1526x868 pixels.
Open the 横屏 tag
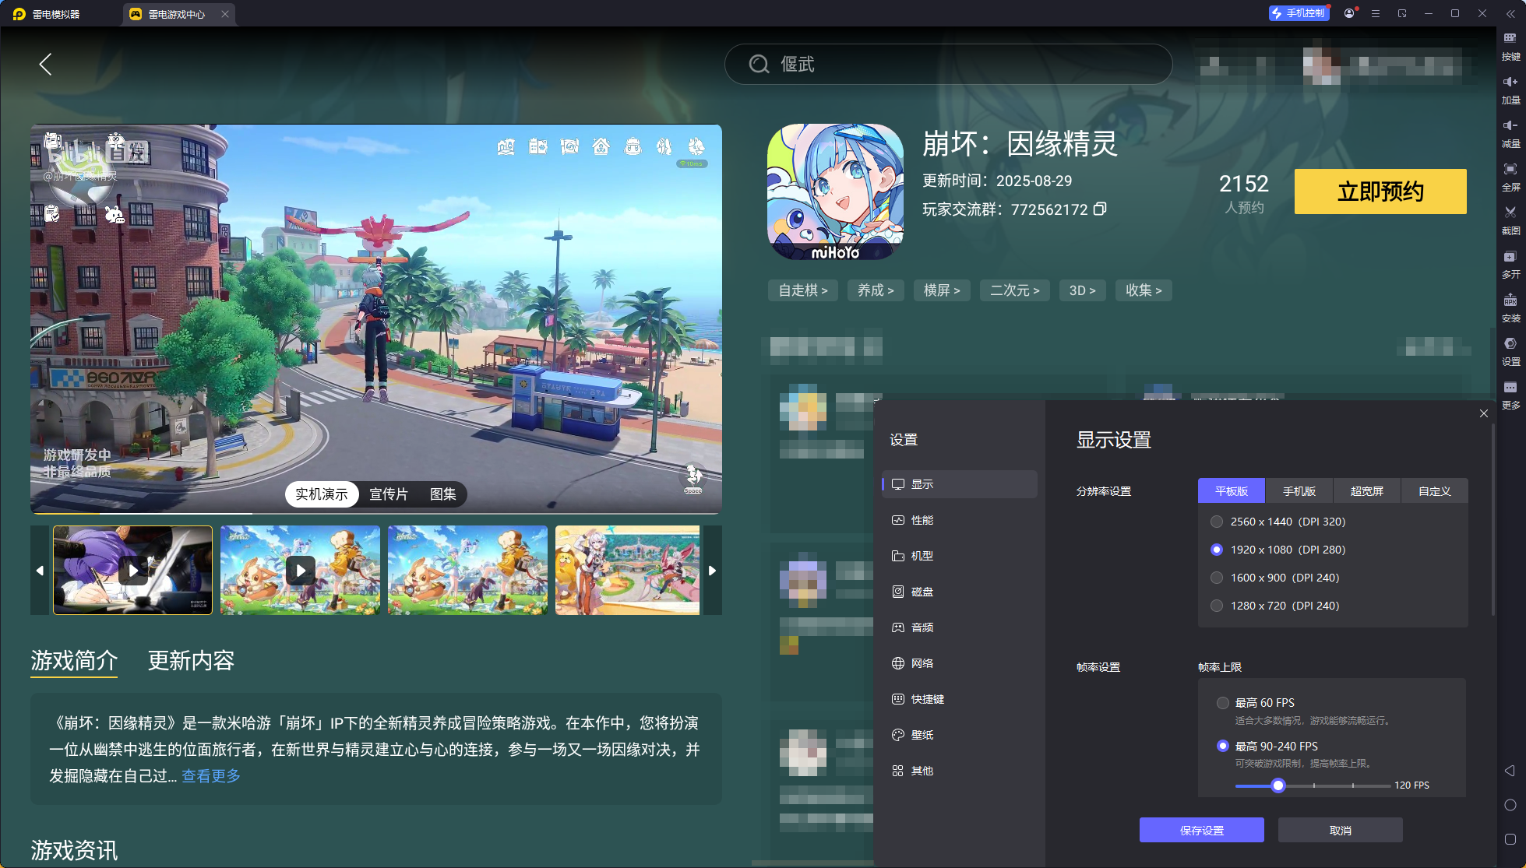click(x=942, y=290)
